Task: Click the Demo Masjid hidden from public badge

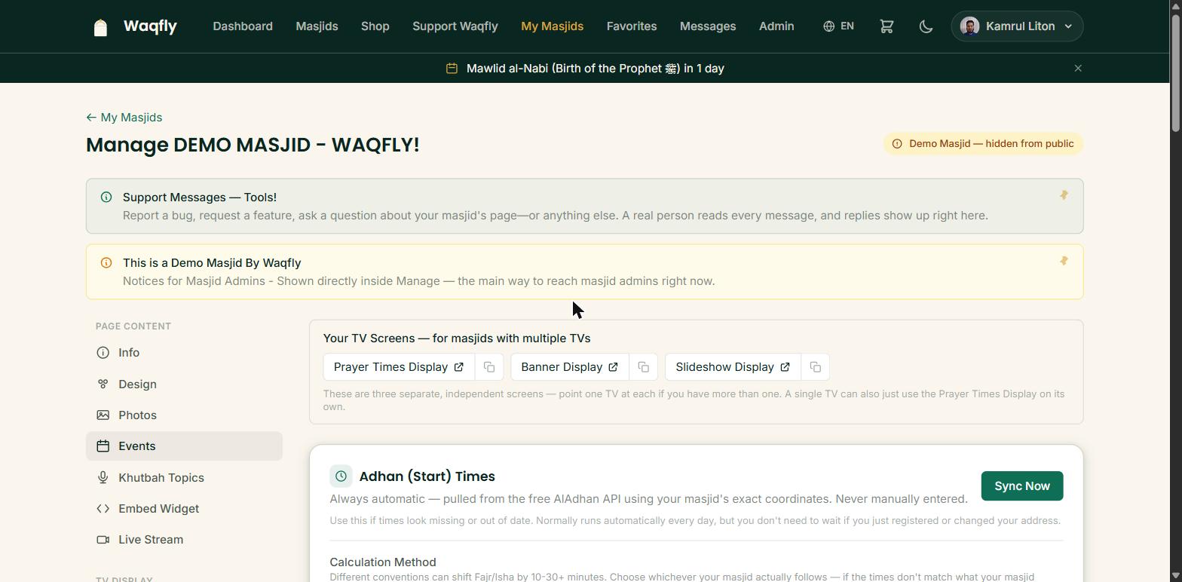Action: pyautogui.click(x=983, y=144)
